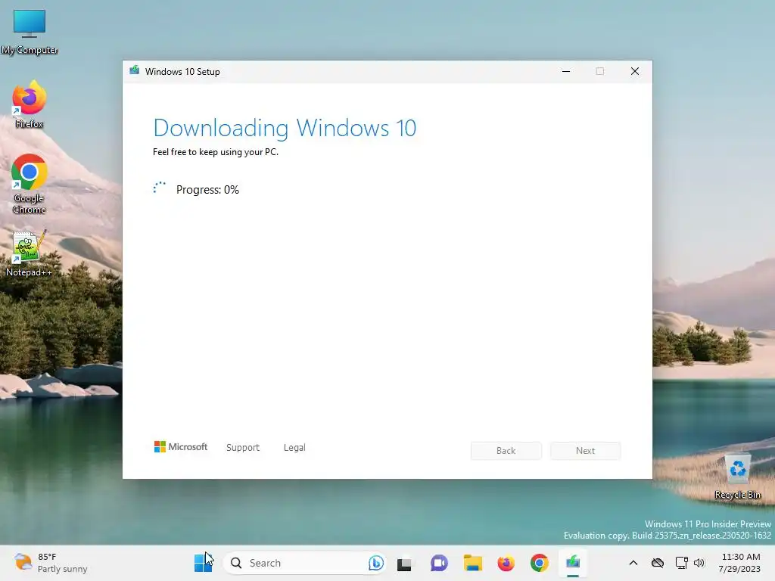Open File Explorer from the taskbar

[472, 563]
